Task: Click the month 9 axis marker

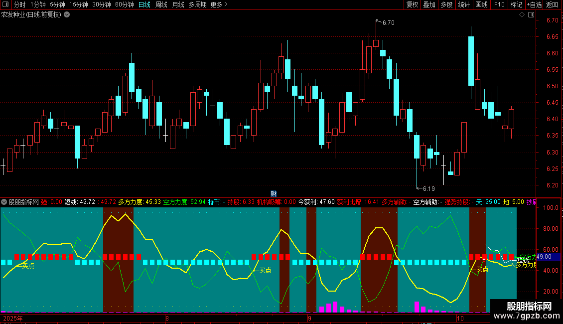Action: 309,318
